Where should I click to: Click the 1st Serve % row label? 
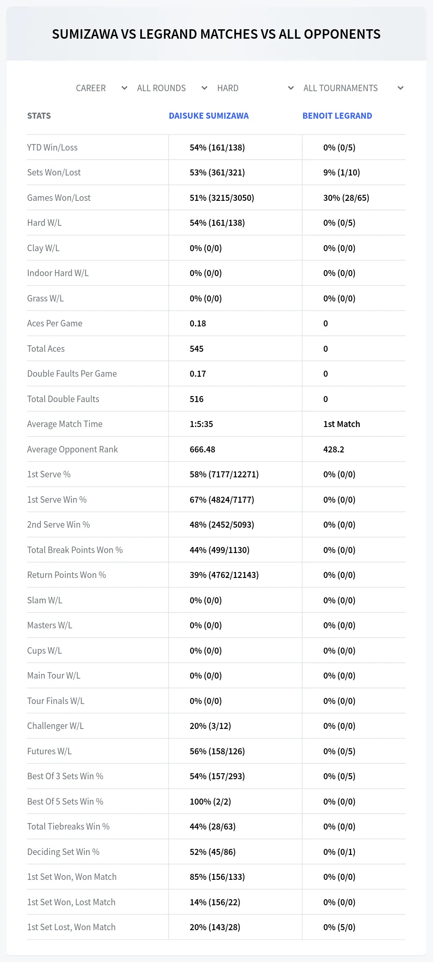[49, 474]
